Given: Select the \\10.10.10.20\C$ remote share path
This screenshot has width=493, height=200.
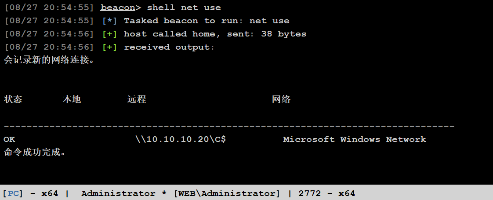Looking at the screenshot, I should (181, 139).
